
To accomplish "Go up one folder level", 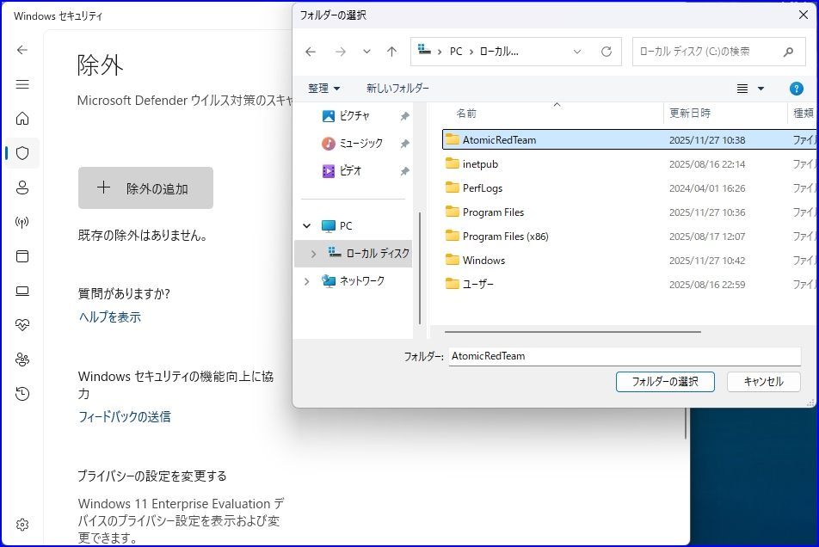I will click(392, 52).
